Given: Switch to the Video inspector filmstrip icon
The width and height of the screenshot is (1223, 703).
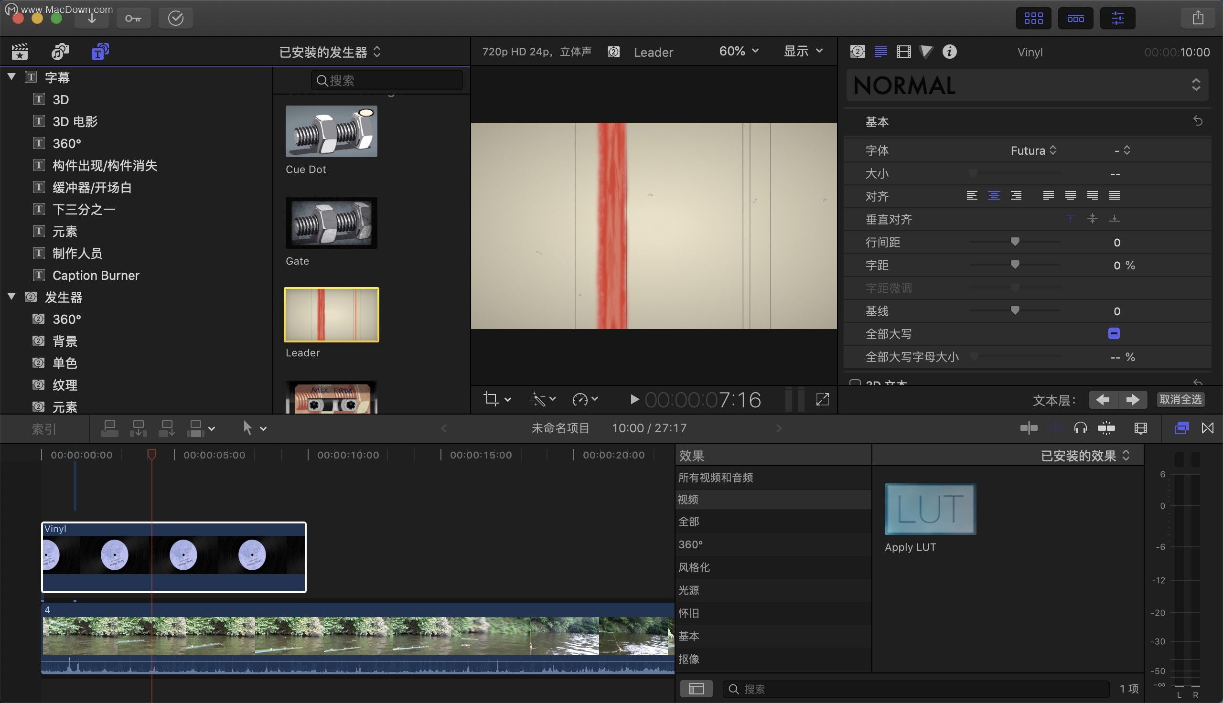Looking at the screenshot, I should [x=903, y=52].
